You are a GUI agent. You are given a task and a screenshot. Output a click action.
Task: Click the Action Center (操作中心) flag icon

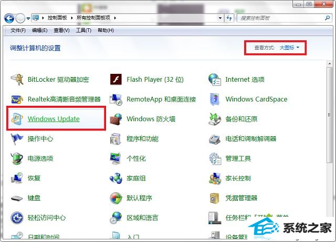pos(17,139)
